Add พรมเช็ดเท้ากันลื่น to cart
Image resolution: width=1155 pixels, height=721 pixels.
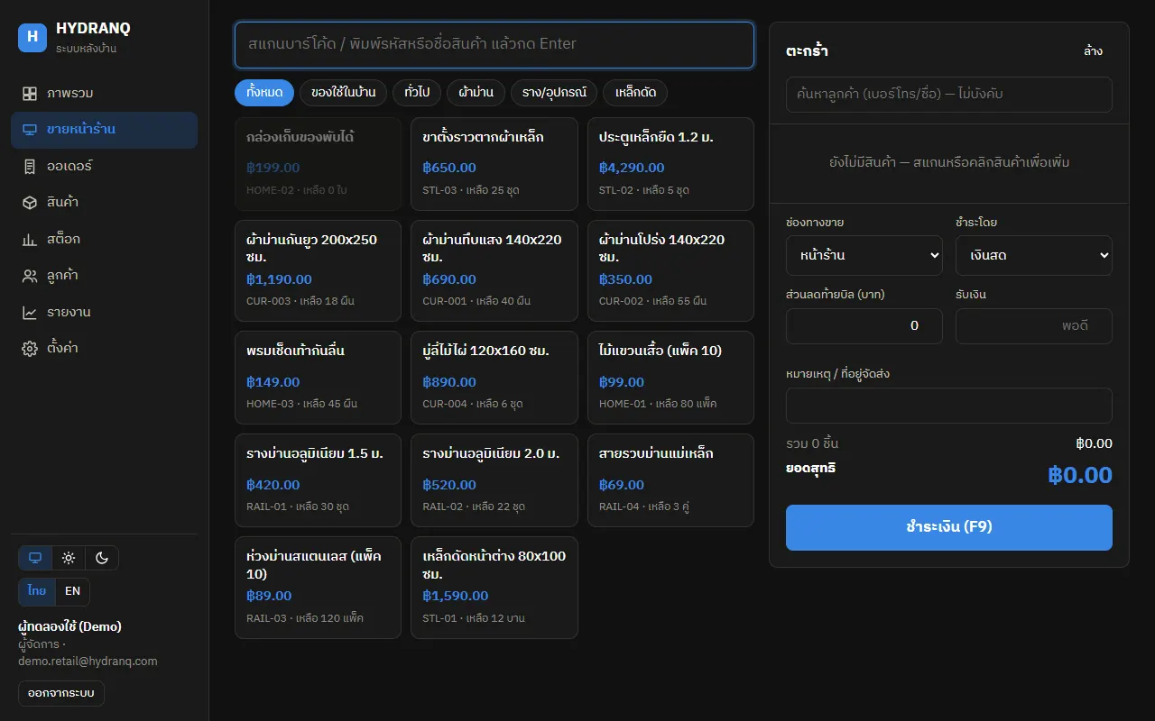(x=318, y=378)
